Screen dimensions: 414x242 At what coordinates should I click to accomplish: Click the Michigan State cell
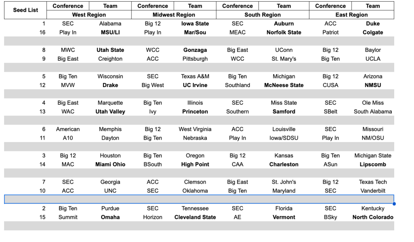pyautogui.click(x=373, y=156)
